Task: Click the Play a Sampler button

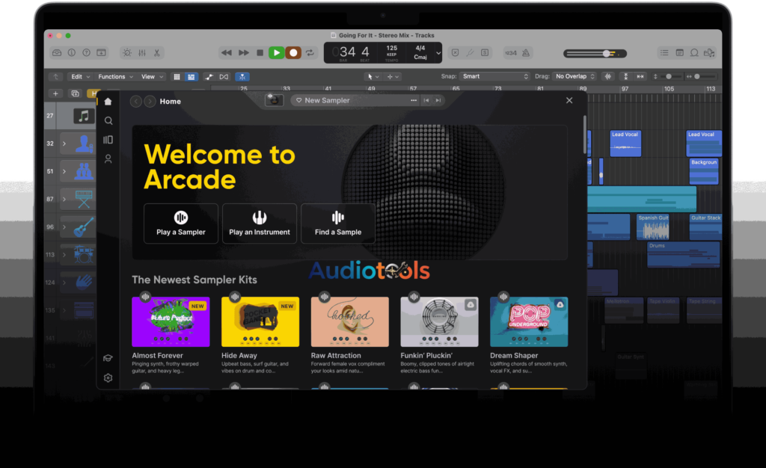Action: (x=181, y=224)
